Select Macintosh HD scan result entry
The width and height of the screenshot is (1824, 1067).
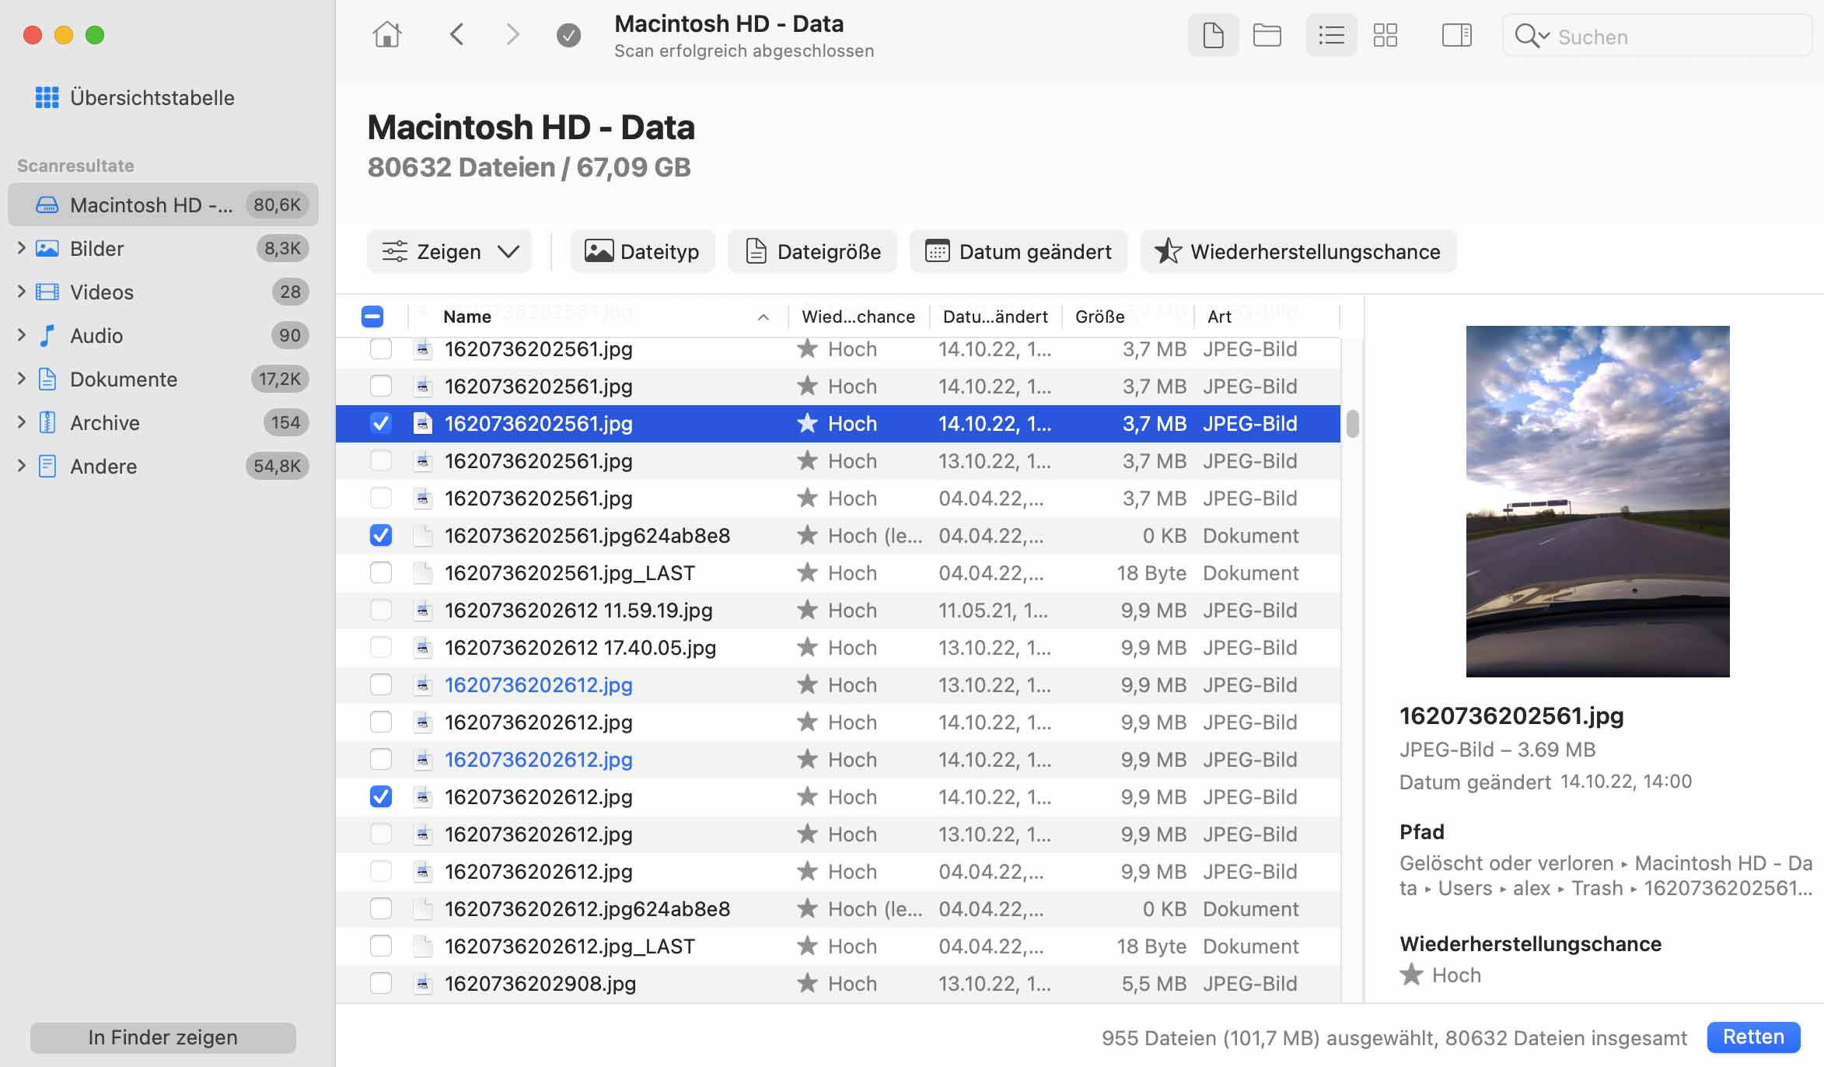click(x=163, y=205)
